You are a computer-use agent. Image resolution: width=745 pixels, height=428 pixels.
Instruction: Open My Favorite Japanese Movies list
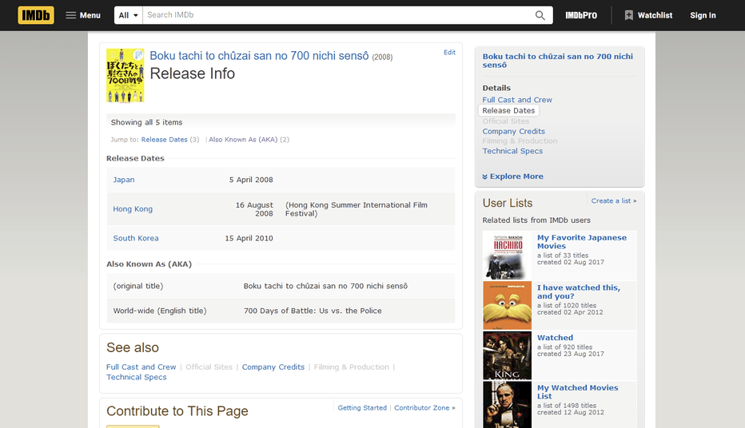tap(582, 242)
